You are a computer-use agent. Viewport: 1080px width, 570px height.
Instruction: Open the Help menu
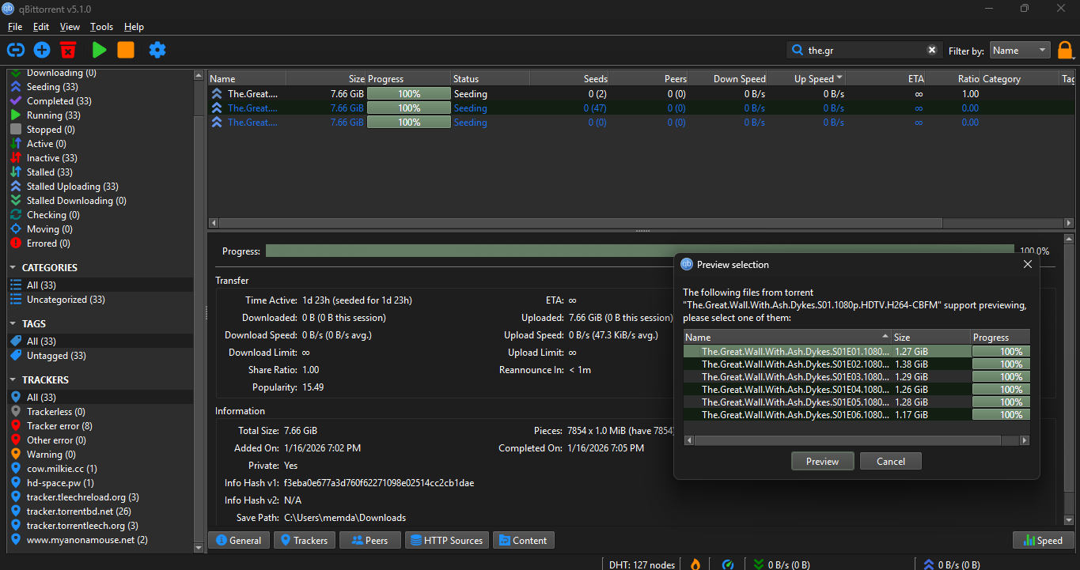(135, 27)
